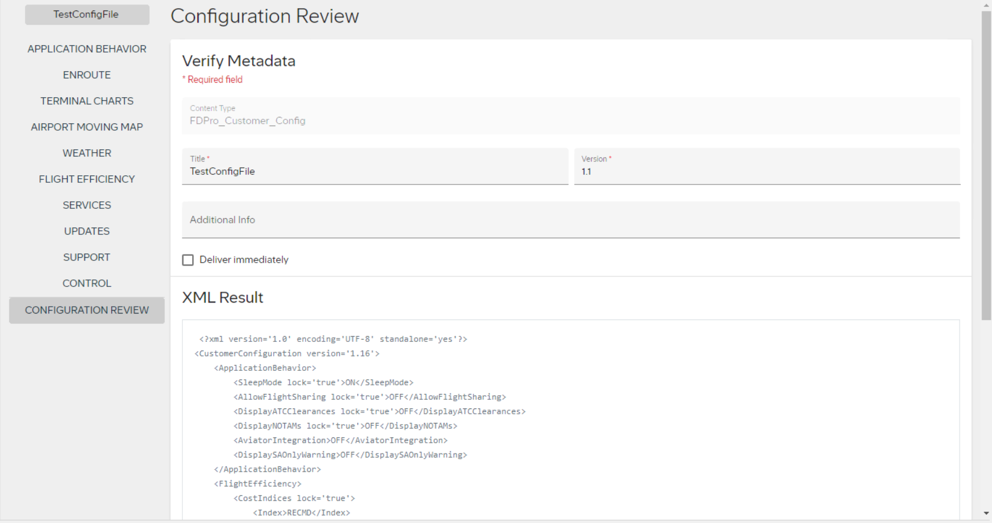Click the scrollbar up arrow

click(x=986, y=5)
